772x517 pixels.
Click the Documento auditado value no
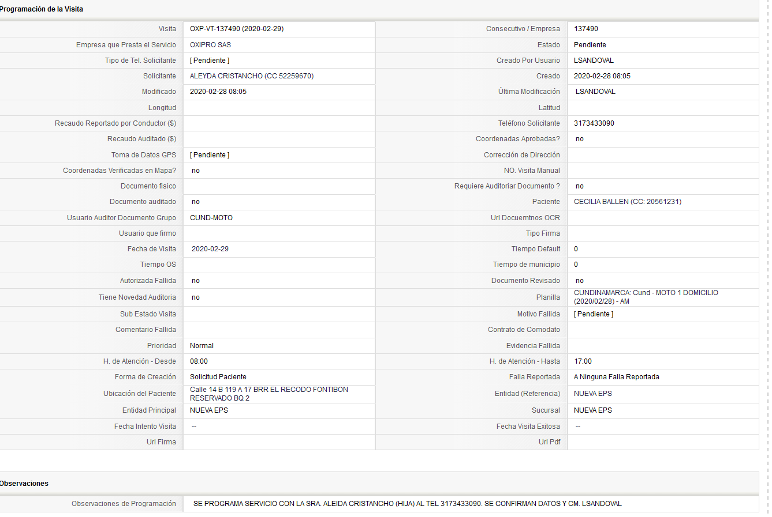[196, 202]
